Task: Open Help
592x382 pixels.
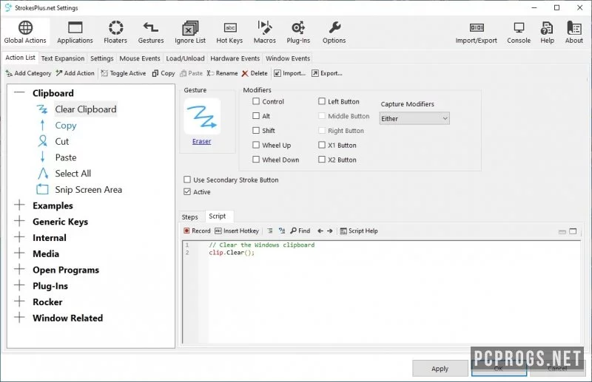Action: coord(547,33)
